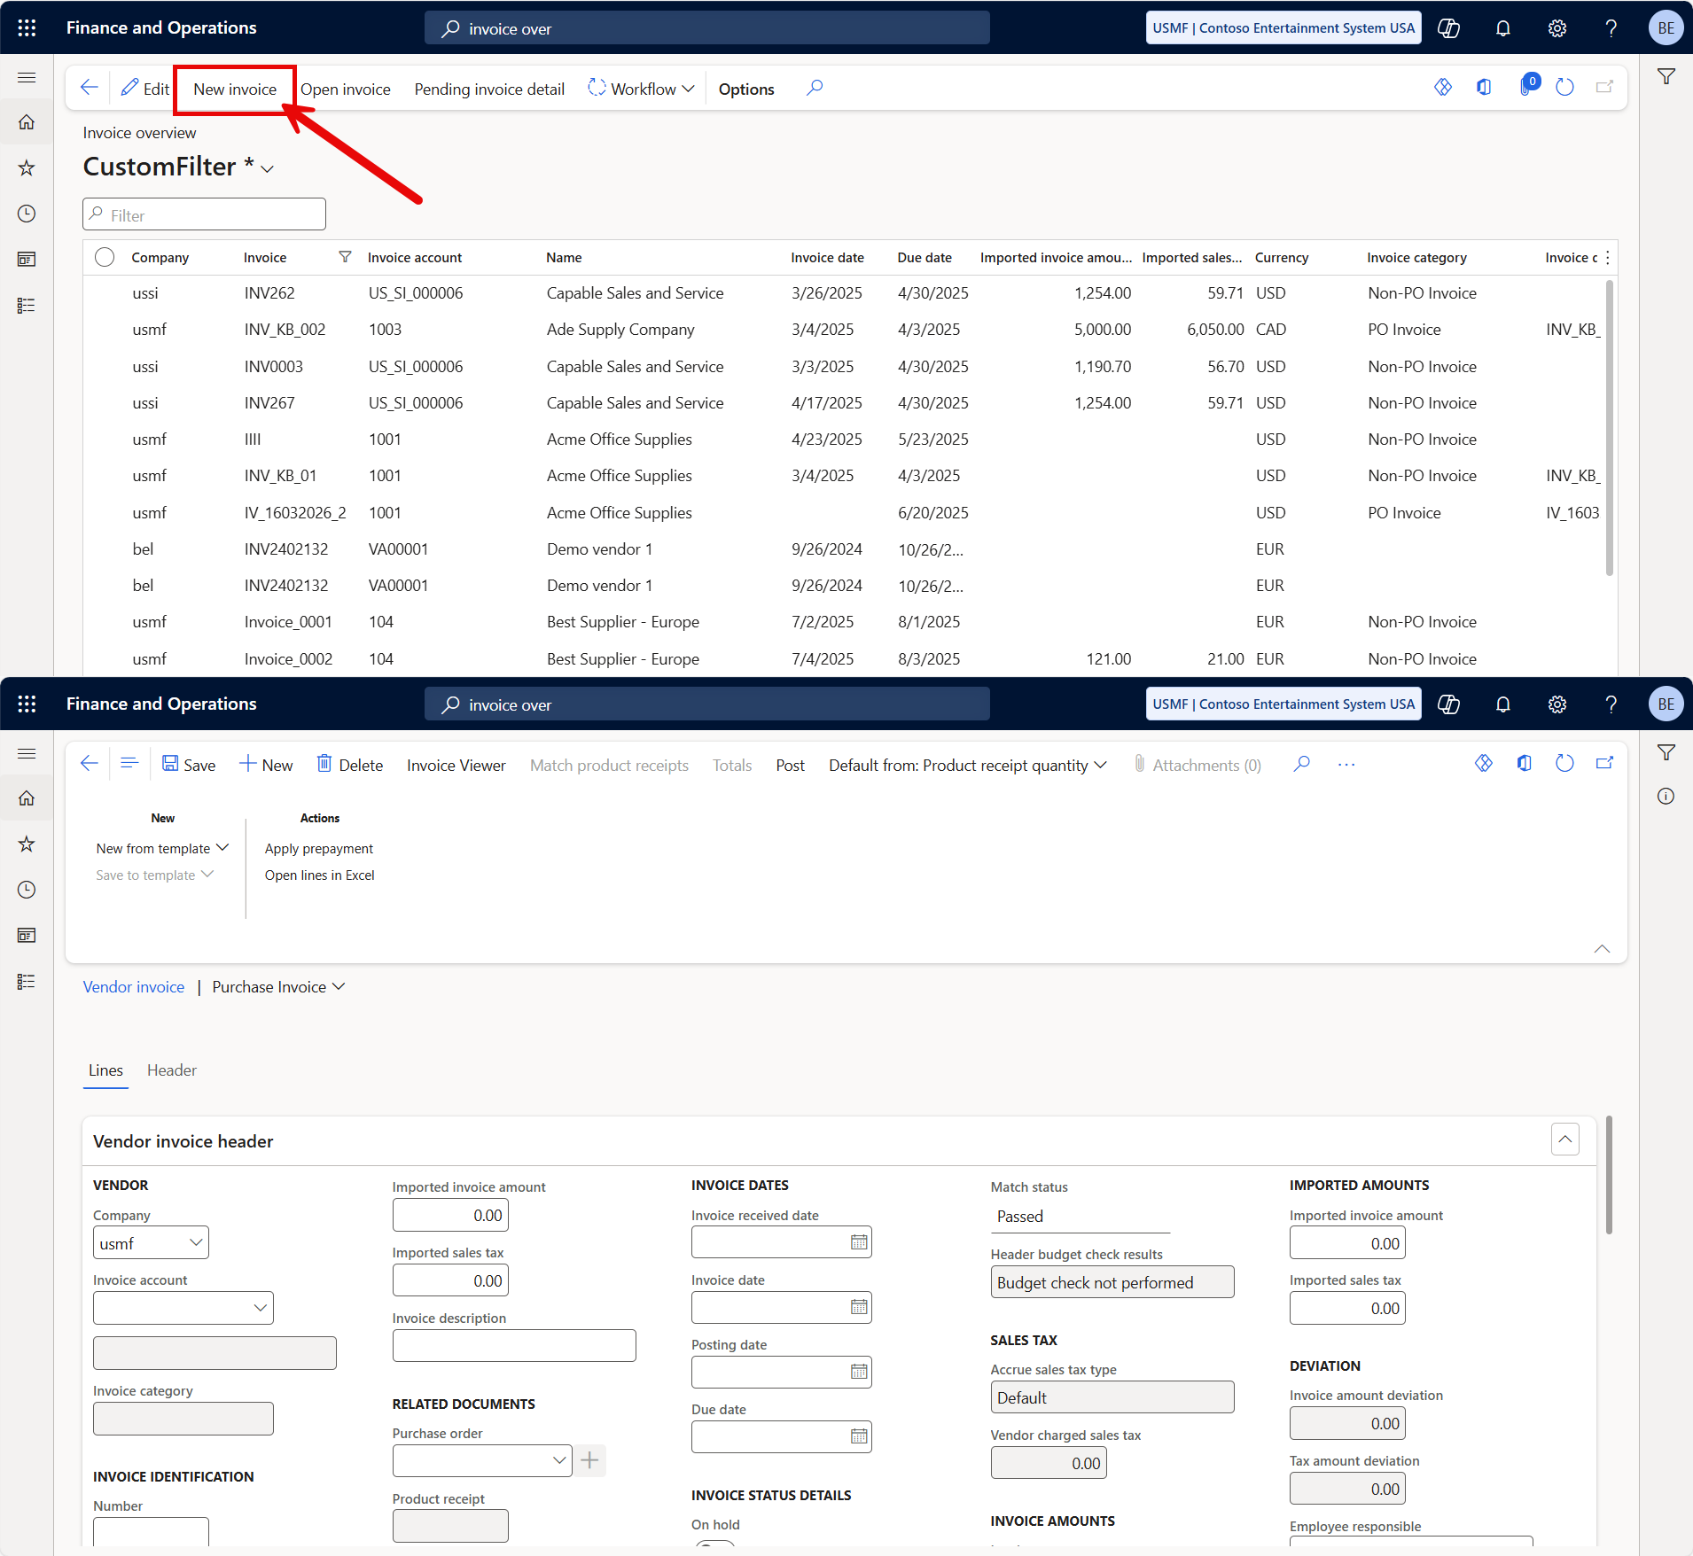
Task: Open Favorites star in top window sidebar
Action: click(27, 167)
